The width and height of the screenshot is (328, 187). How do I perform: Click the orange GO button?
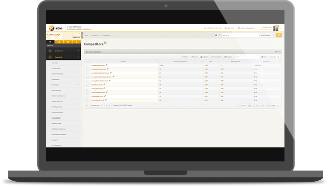tap(279, 35)
